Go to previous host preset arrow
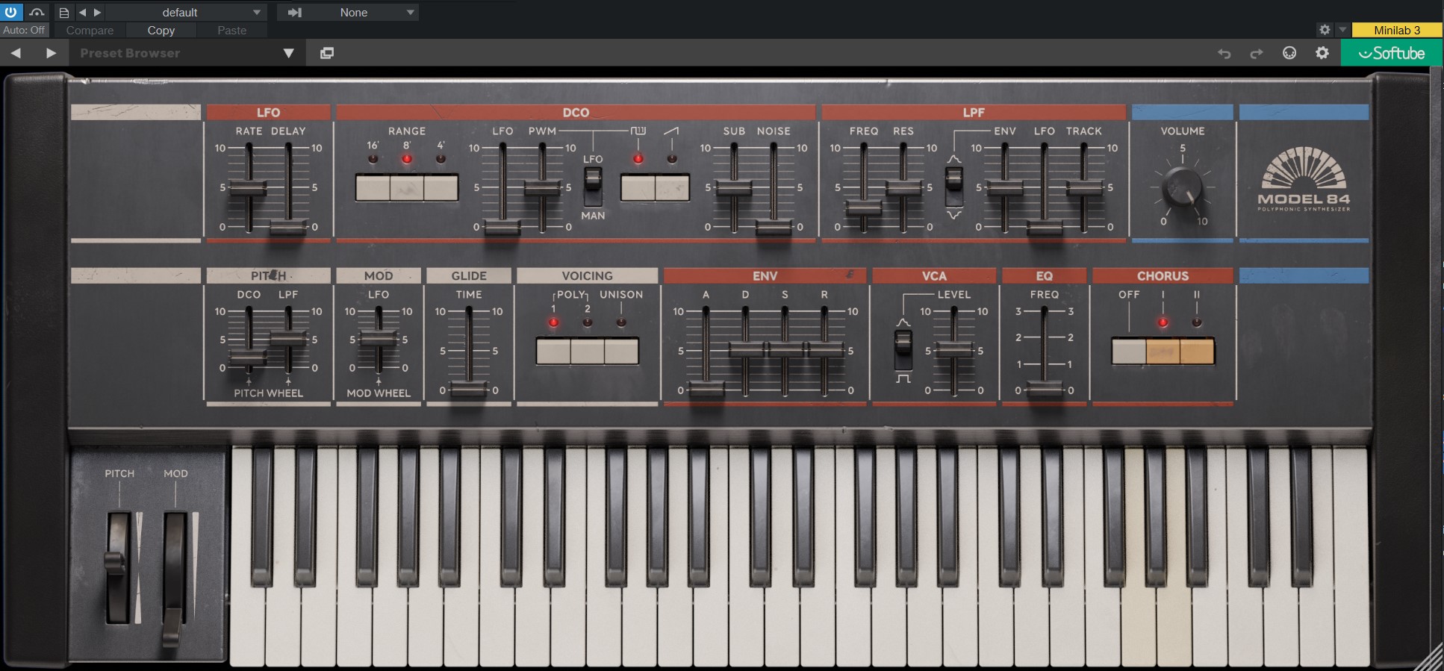1444x671 pixels. (x=82, y=13)
